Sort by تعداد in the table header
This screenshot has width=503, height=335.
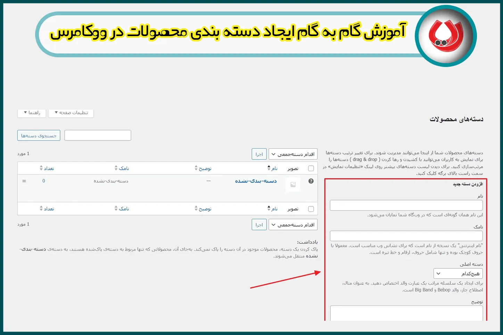[47, 168]
